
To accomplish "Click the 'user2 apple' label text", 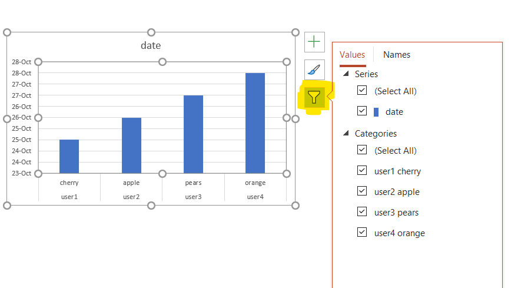I will pyautogui.click(x=397, y=192).
